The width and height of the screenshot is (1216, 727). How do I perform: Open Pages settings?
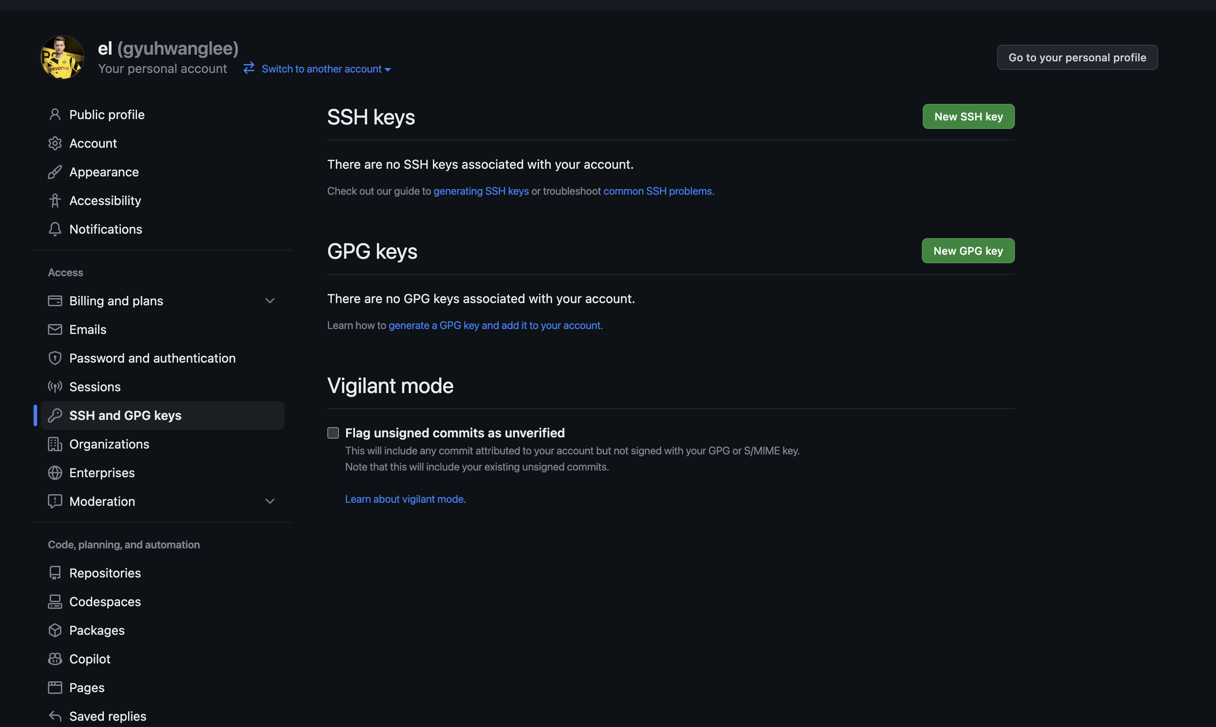point(163,688)
